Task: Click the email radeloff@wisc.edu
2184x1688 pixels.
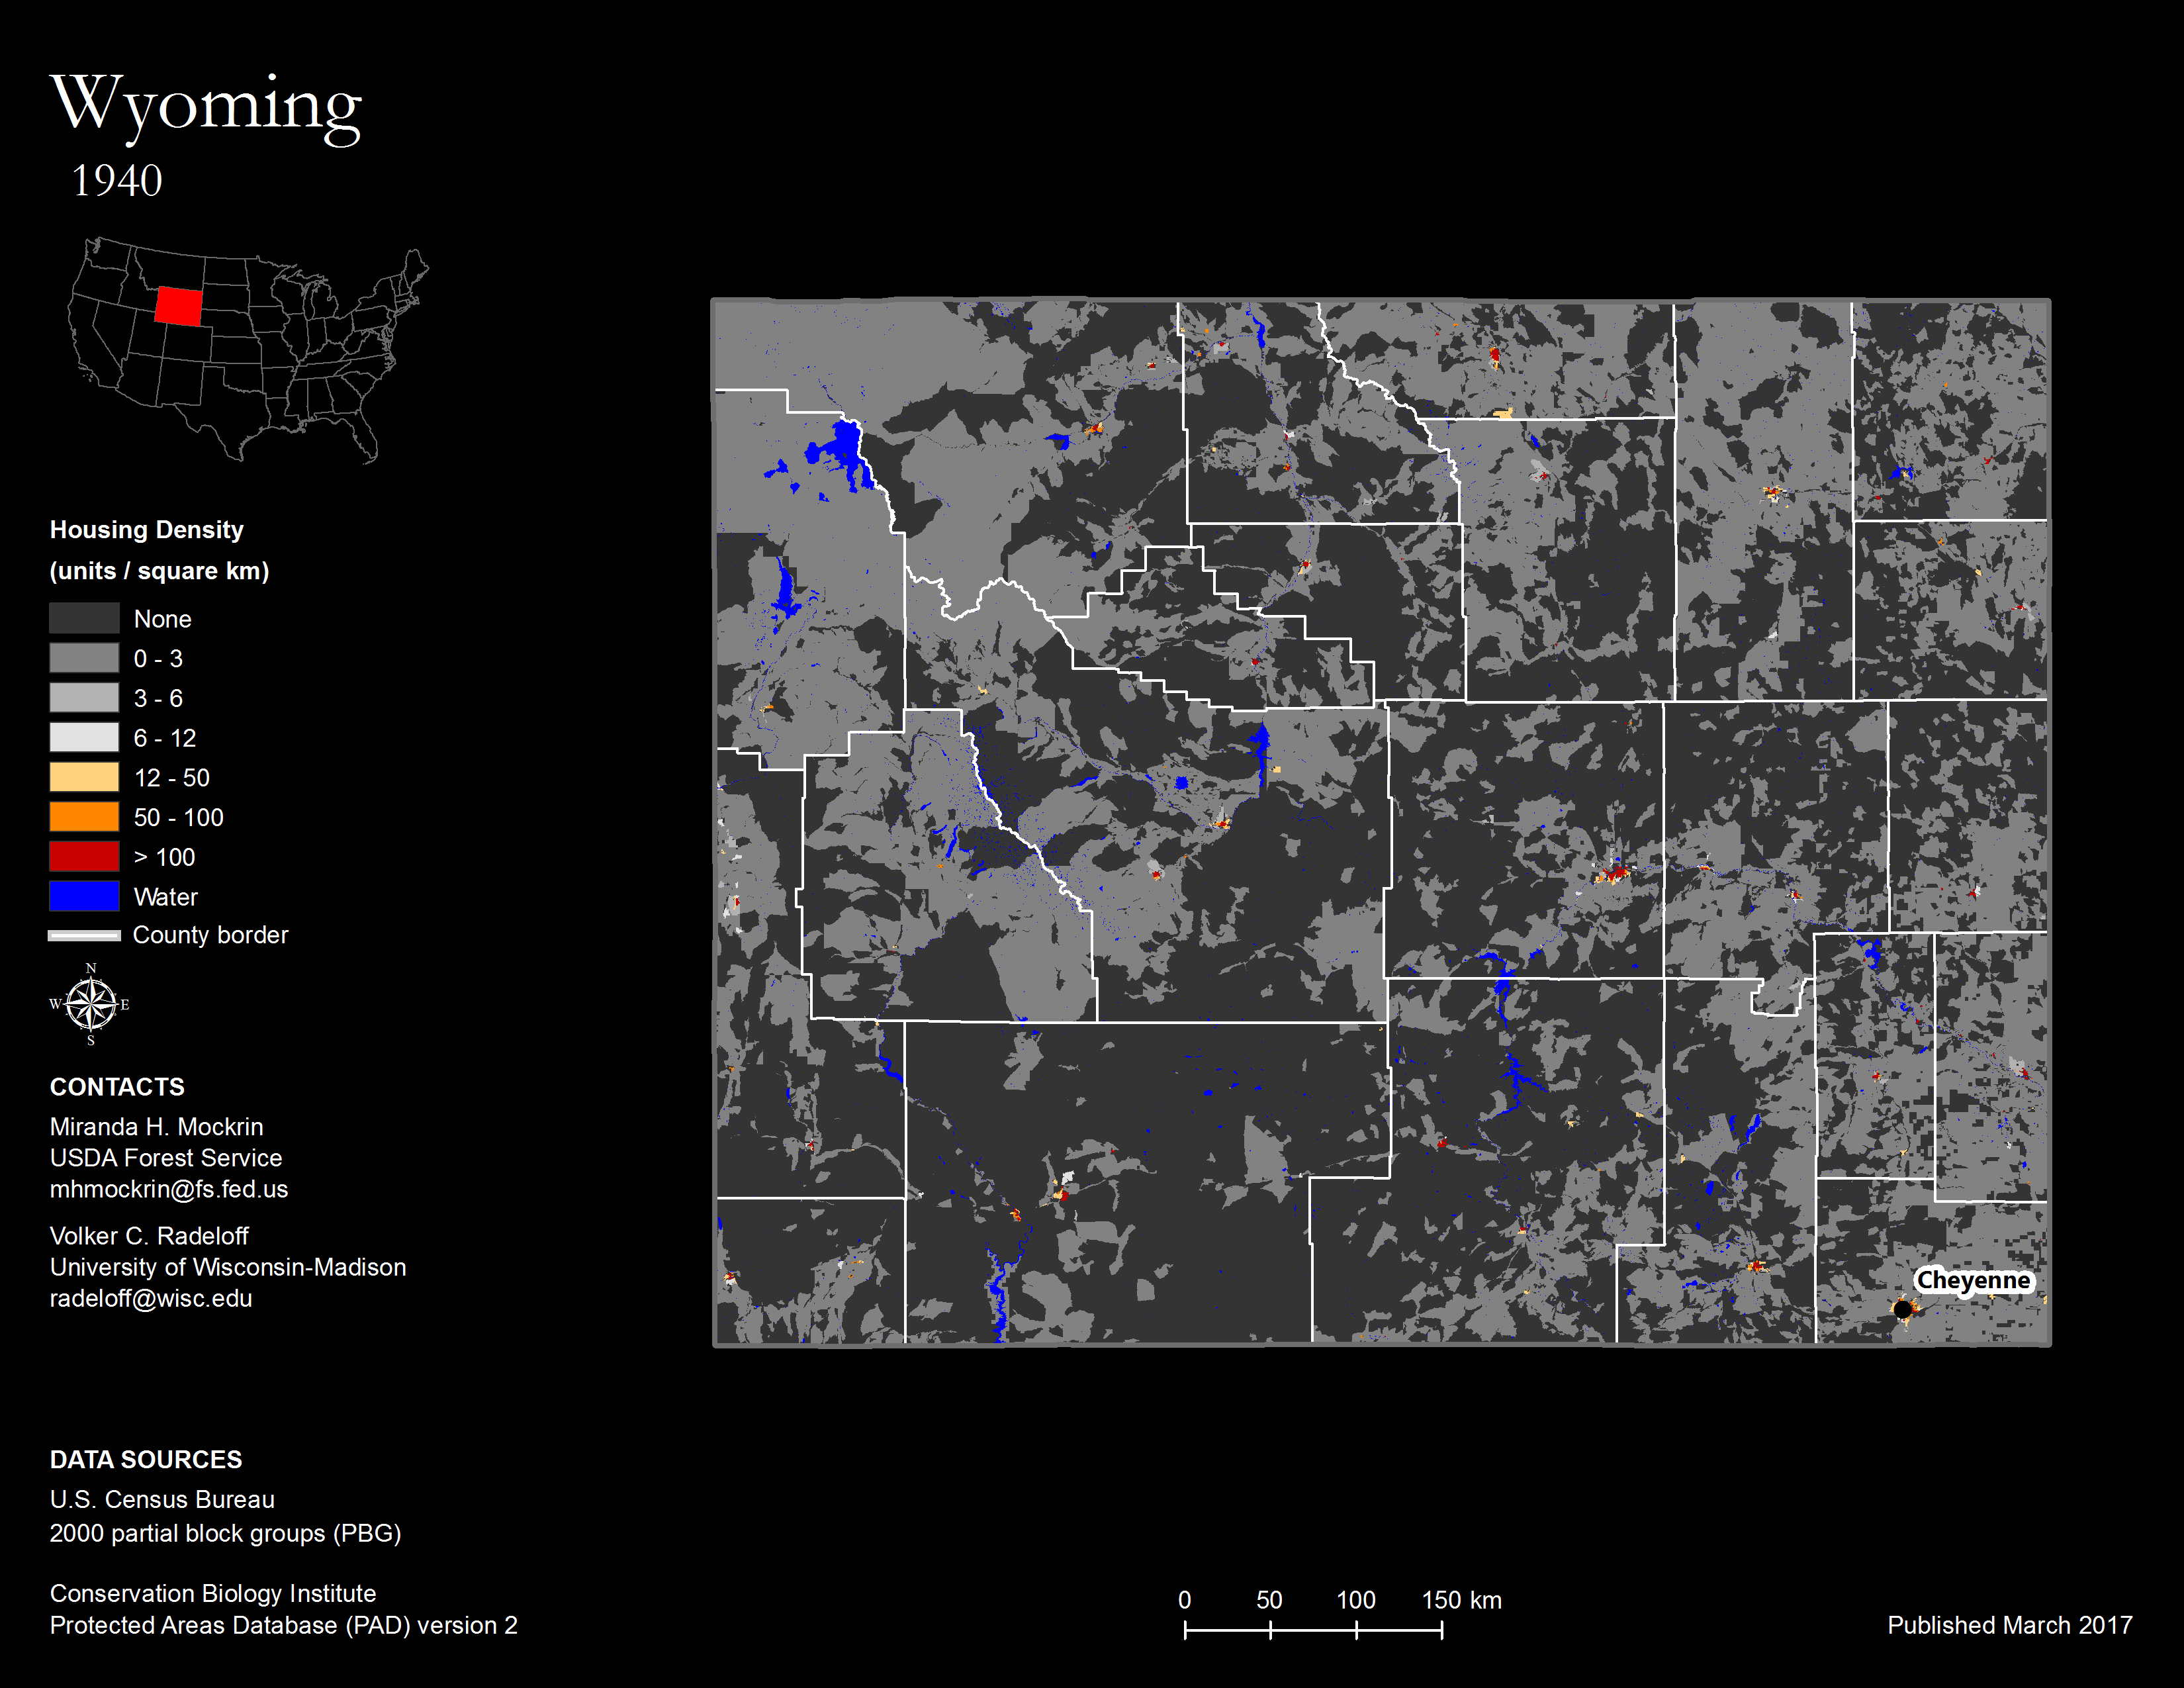Action: click(152, 1298)
